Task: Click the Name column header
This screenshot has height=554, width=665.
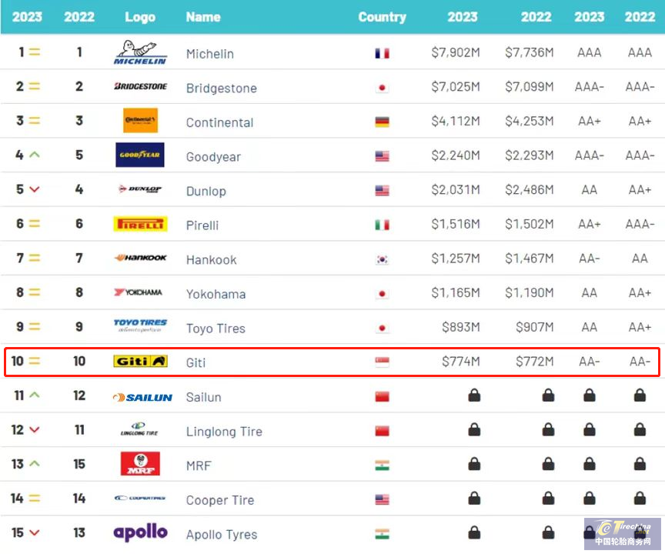Action: pyautogui.click(x=203, y=17)
